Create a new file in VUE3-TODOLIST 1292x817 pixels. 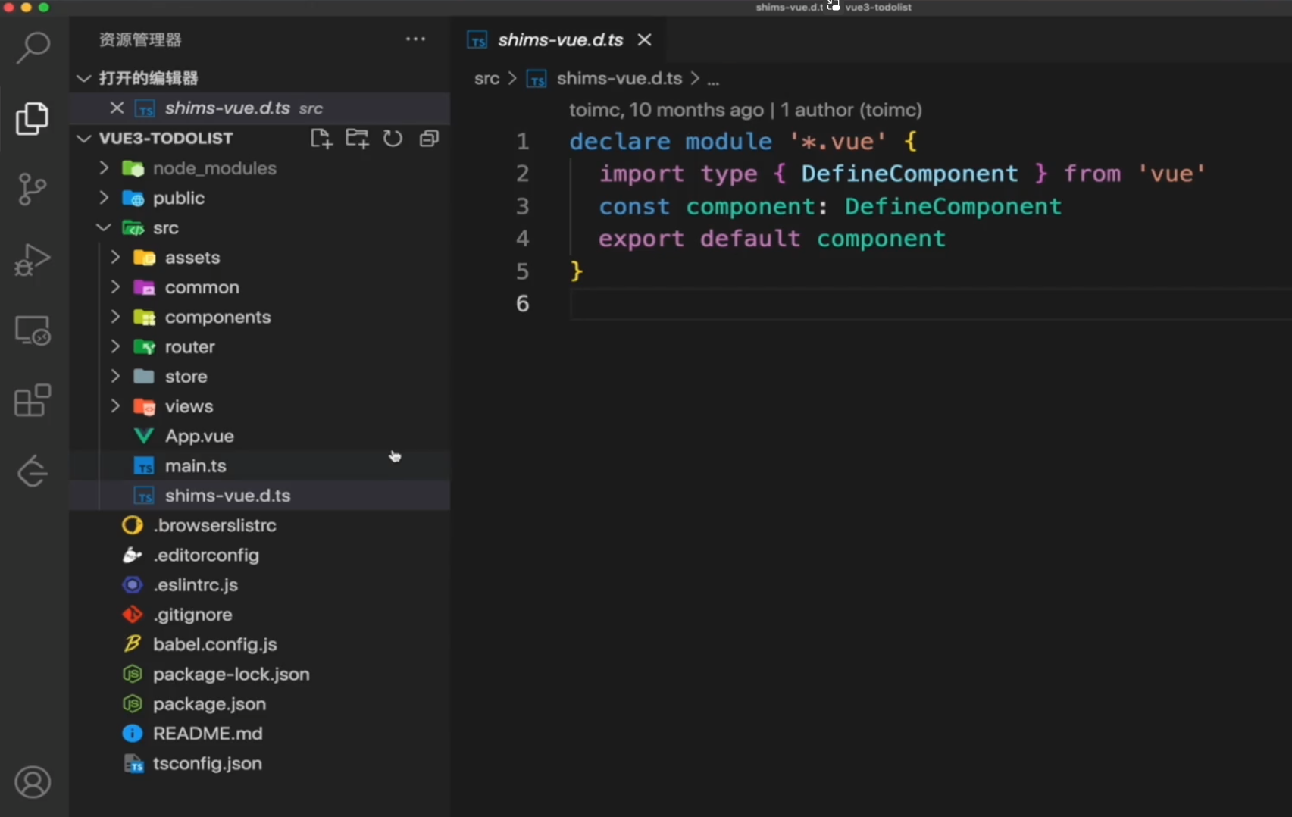321,139
